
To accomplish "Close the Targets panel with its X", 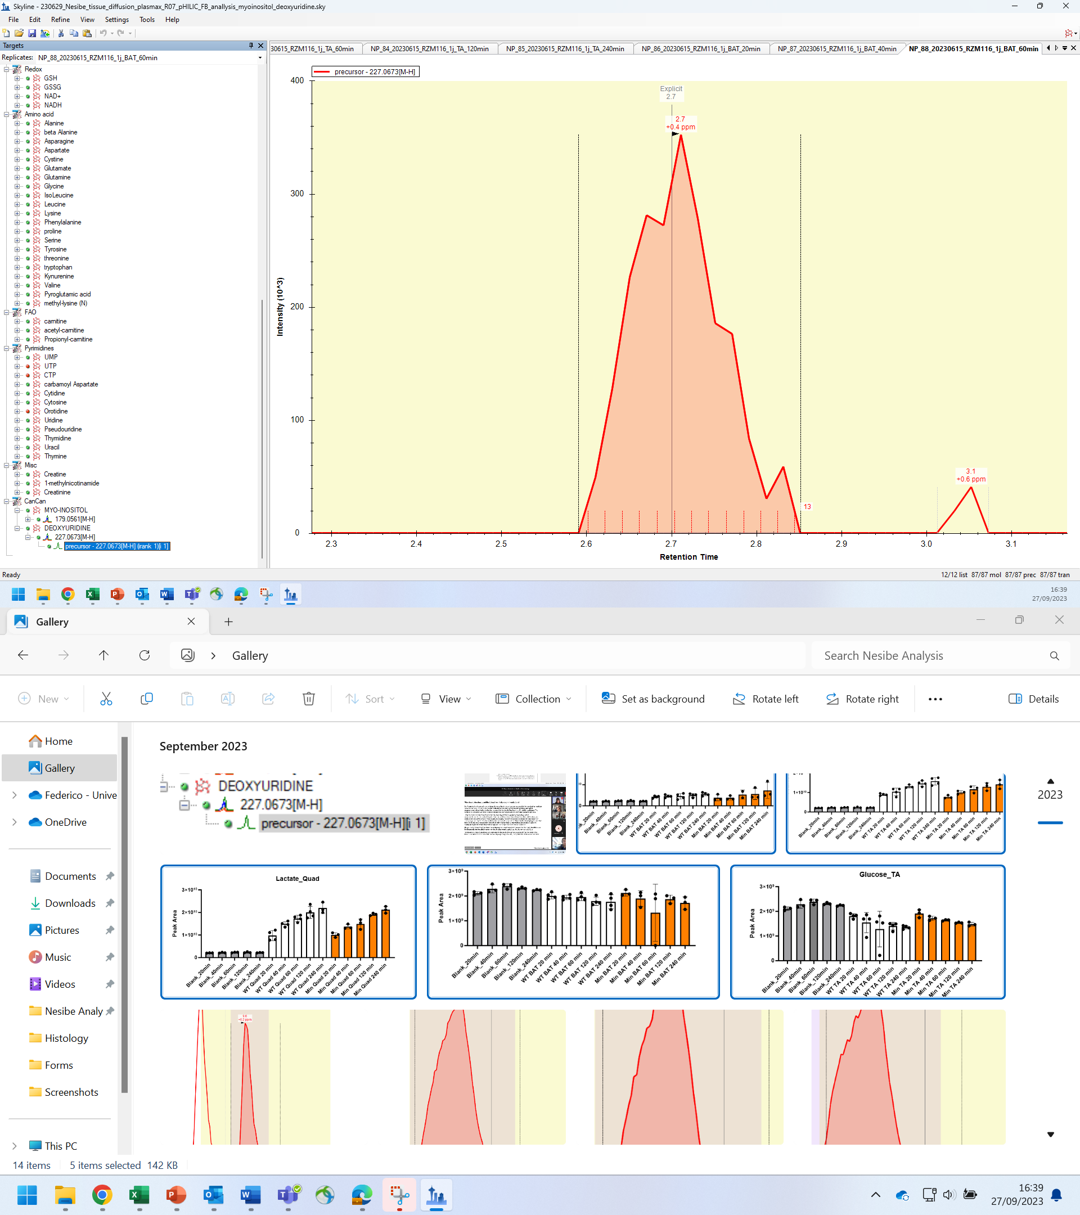I will (260, 46).
